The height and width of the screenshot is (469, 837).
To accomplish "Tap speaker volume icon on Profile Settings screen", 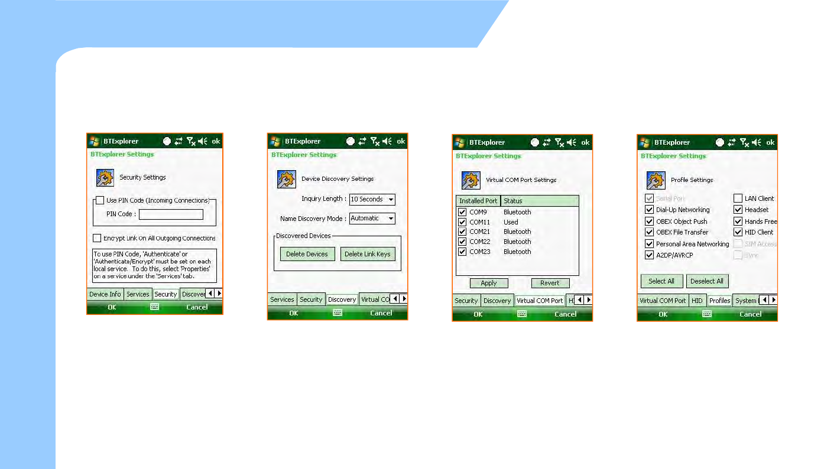I will pyautogui.click(x=757, y=142).
